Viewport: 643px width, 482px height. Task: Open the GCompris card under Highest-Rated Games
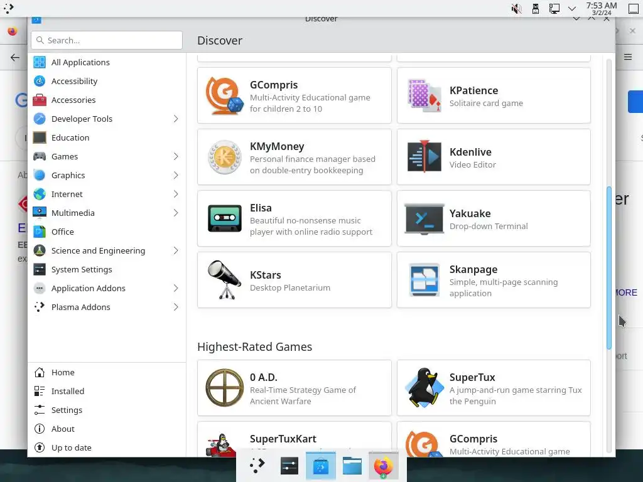tap(494, 439)
